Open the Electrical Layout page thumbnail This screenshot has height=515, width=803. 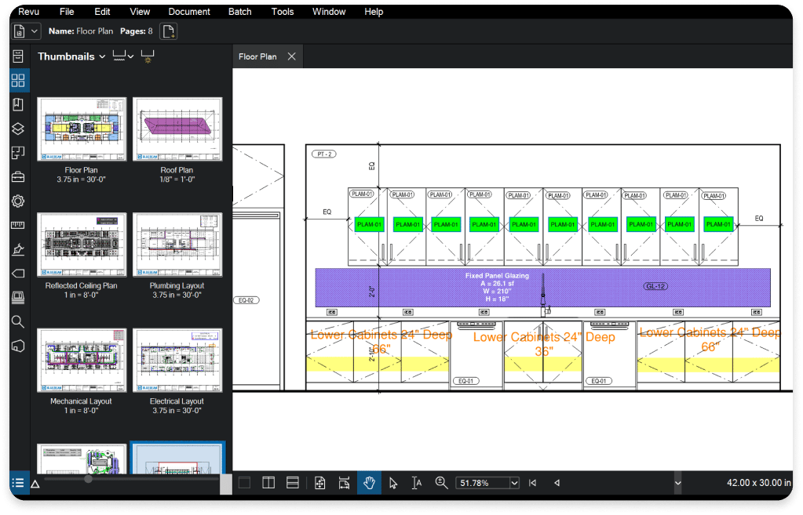click(x=177, y=359)
